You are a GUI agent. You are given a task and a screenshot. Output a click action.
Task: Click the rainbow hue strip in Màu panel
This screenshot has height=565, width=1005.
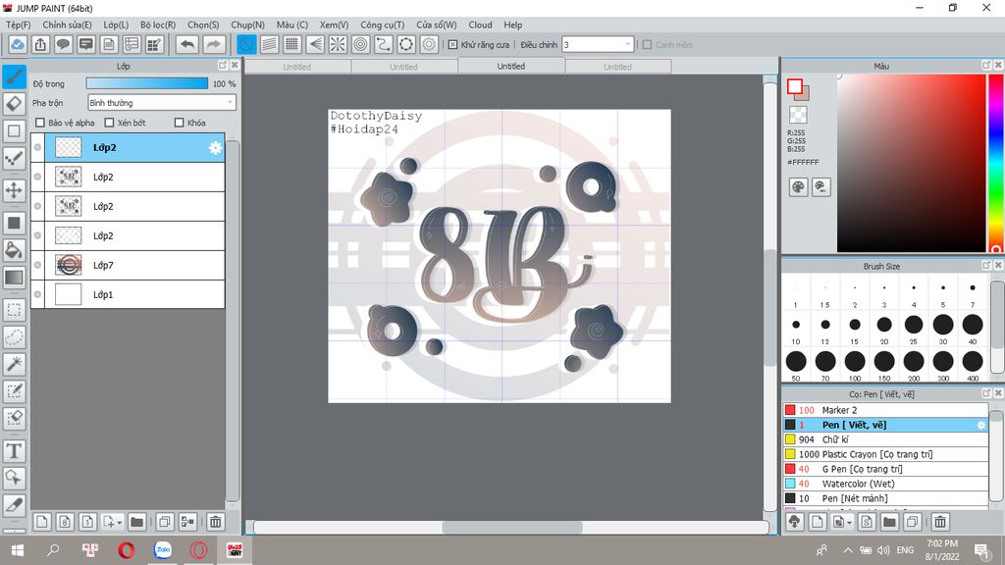(x=996, y=164)
